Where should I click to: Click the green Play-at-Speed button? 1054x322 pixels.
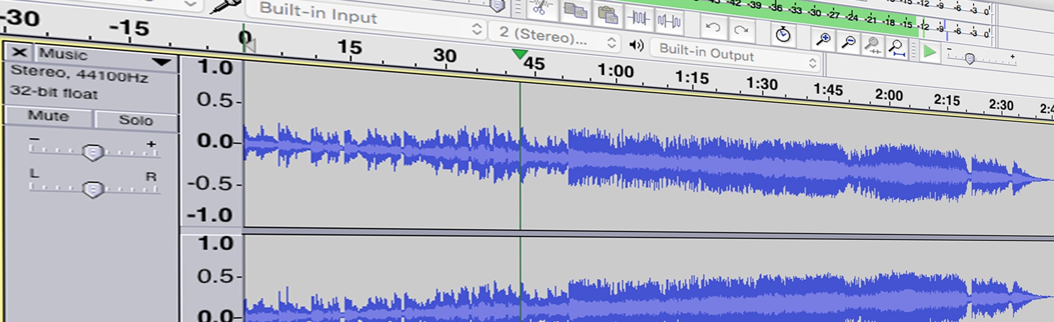point(930,52)
